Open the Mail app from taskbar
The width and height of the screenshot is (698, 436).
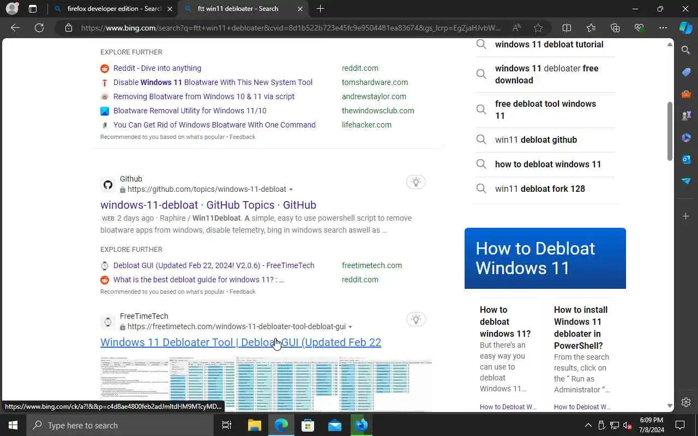pos(335,425)
